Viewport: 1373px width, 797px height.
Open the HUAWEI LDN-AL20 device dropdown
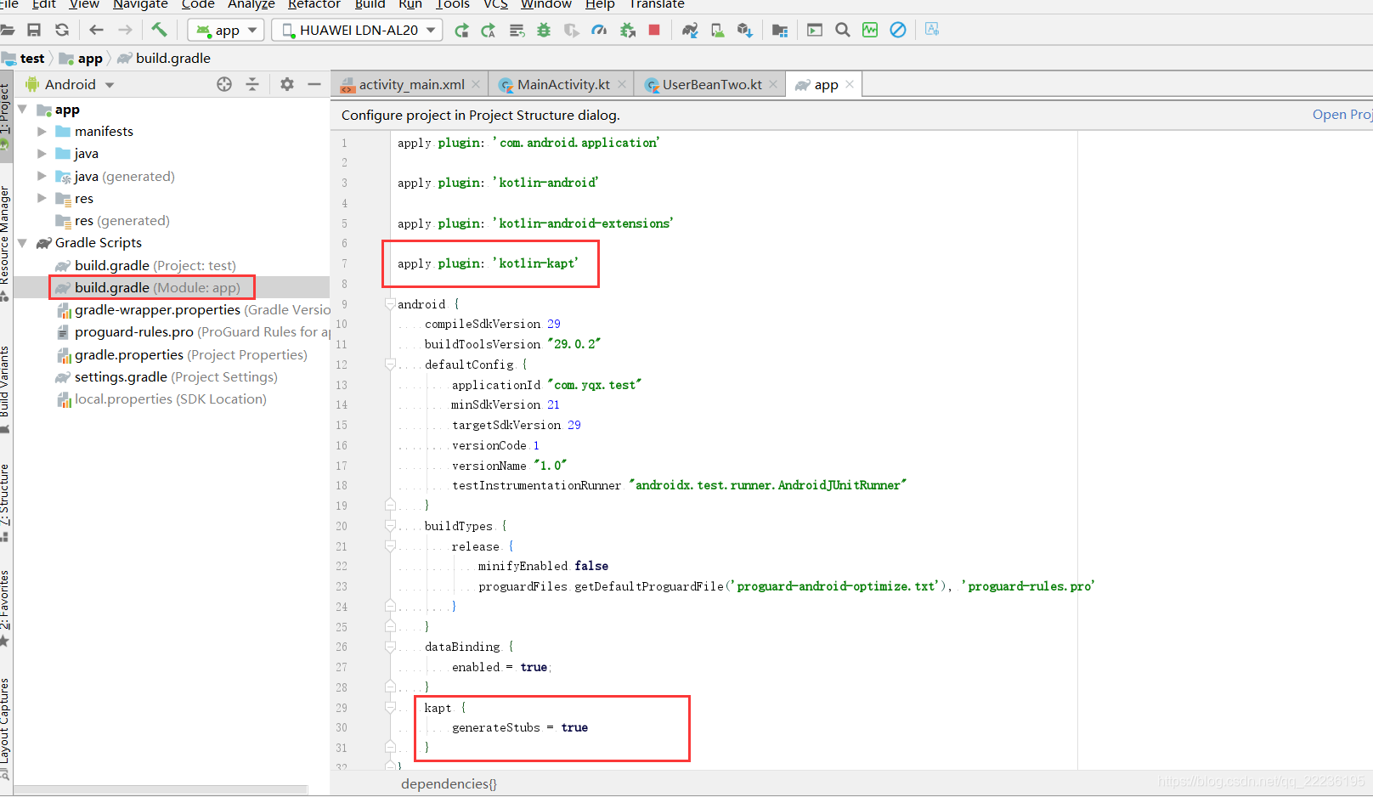358,31
